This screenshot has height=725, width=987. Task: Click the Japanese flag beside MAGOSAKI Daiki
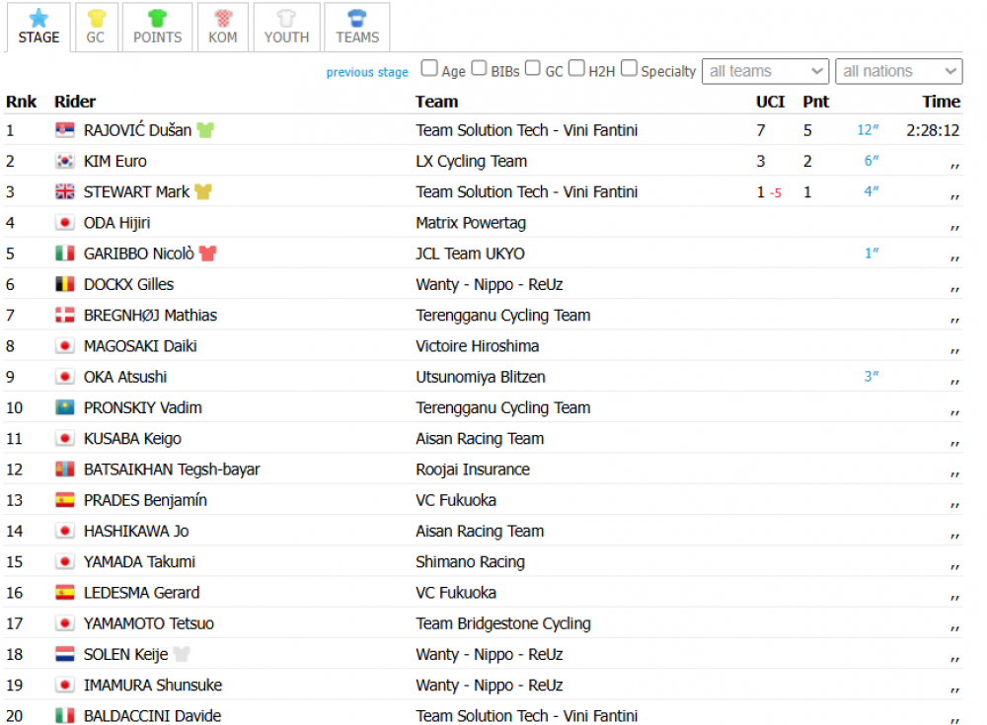(65, 346)
